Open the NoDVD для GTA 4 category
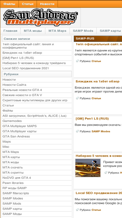The width and height of the screenshot is (122, 218). tap(17, 178)
